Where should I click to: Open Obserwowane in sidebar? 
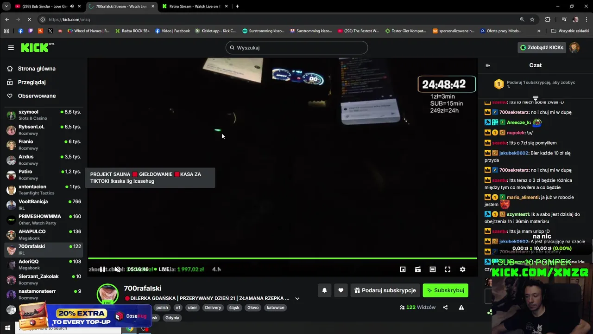click(x=37, y=96)
